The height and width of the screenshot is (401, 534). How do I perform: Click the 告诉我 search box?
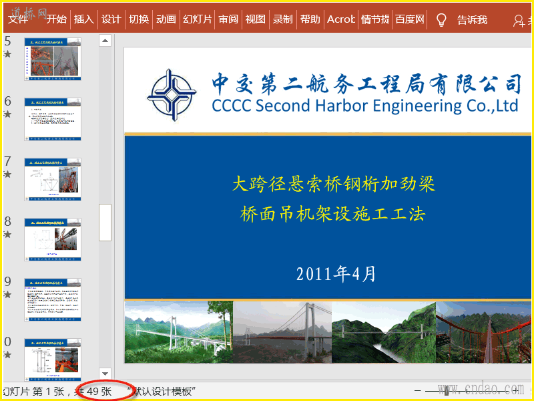coord(472,20)
